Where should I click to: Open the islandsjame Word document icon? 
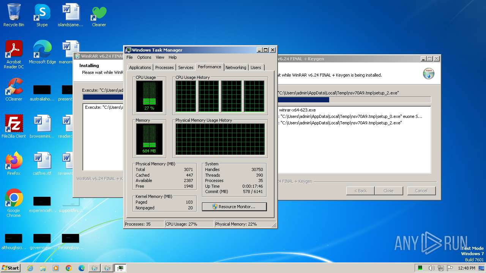[x=71, y=16]
